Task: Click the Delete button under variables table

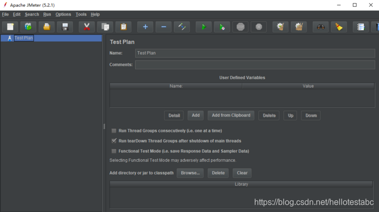Action: pos(269,115)
